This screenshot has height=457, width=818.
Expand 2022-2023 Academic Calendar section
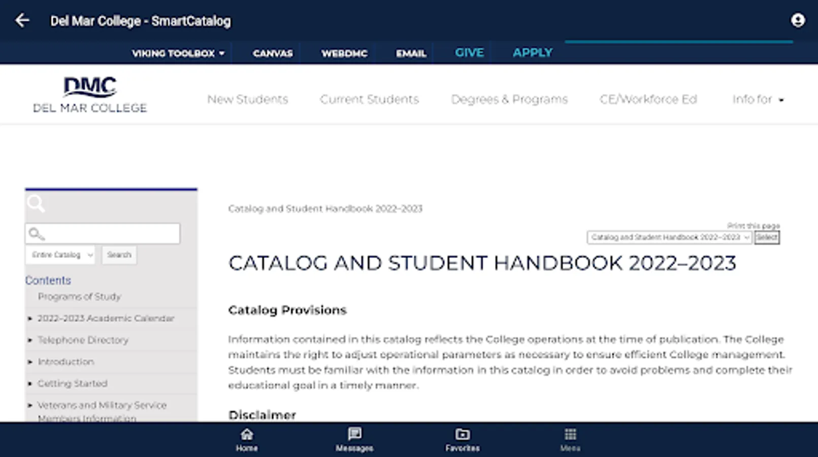point(30,318)
